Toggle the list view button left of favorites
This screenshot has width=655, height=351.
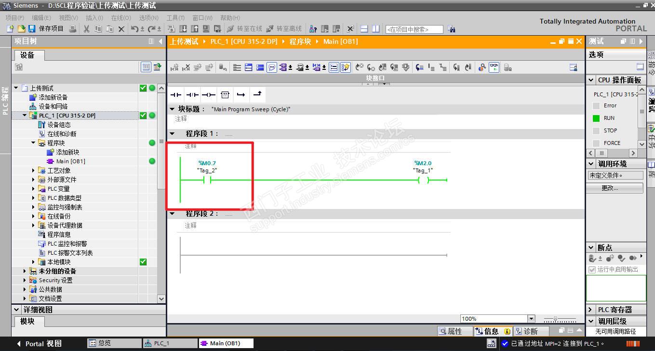[334, 67]
